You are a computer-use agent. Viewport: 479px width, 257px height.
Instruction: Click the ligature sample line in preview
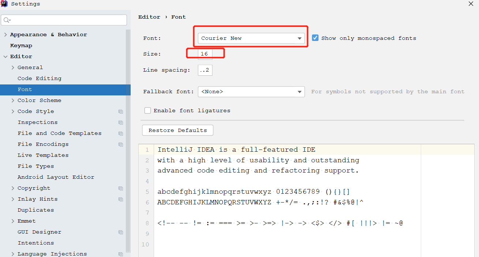pos(280,223)
